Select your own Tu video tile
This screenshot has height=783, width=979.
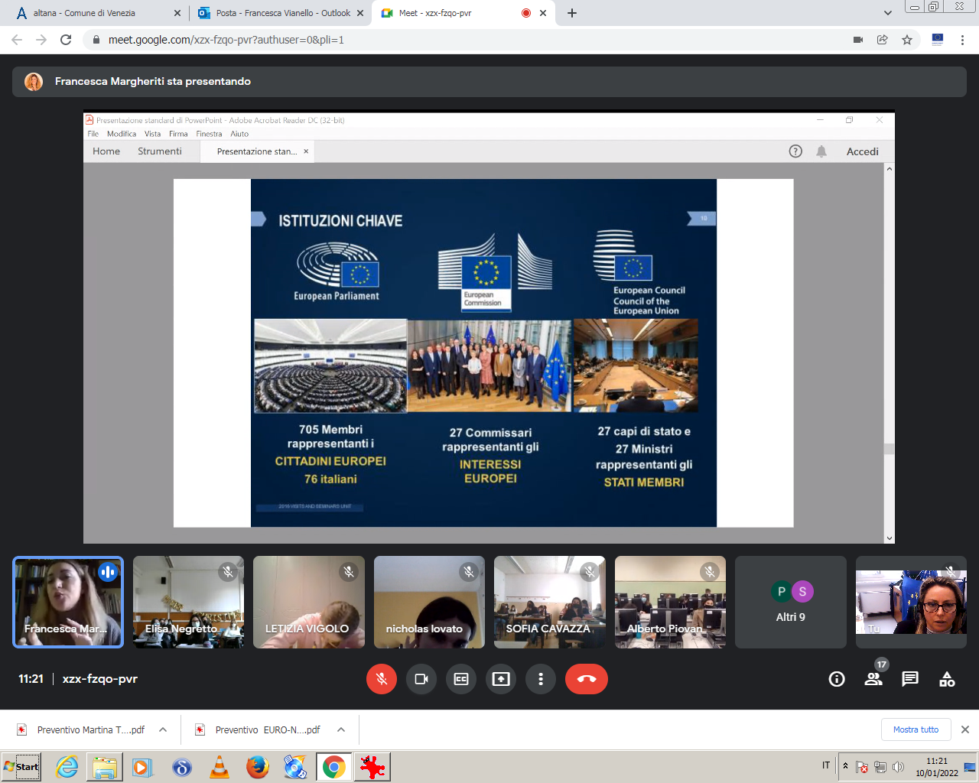(x=911, y=603)
